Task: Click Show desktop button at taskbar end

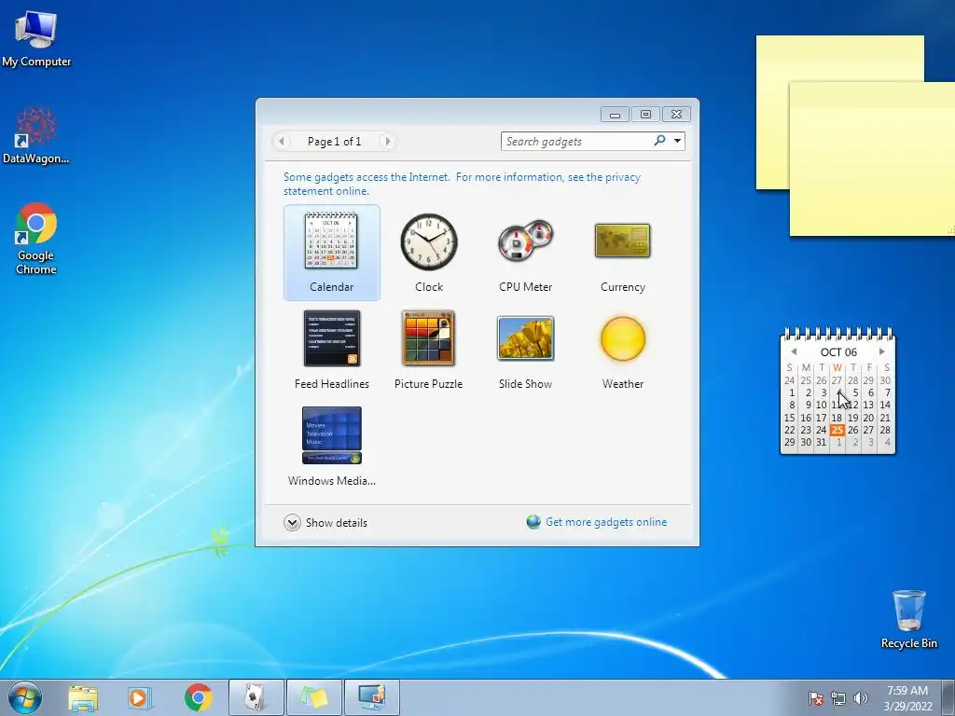Action: [x=948, y=697]
